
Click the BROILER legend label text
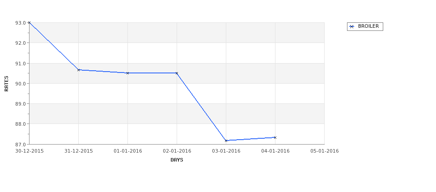[x=368, y=26]
